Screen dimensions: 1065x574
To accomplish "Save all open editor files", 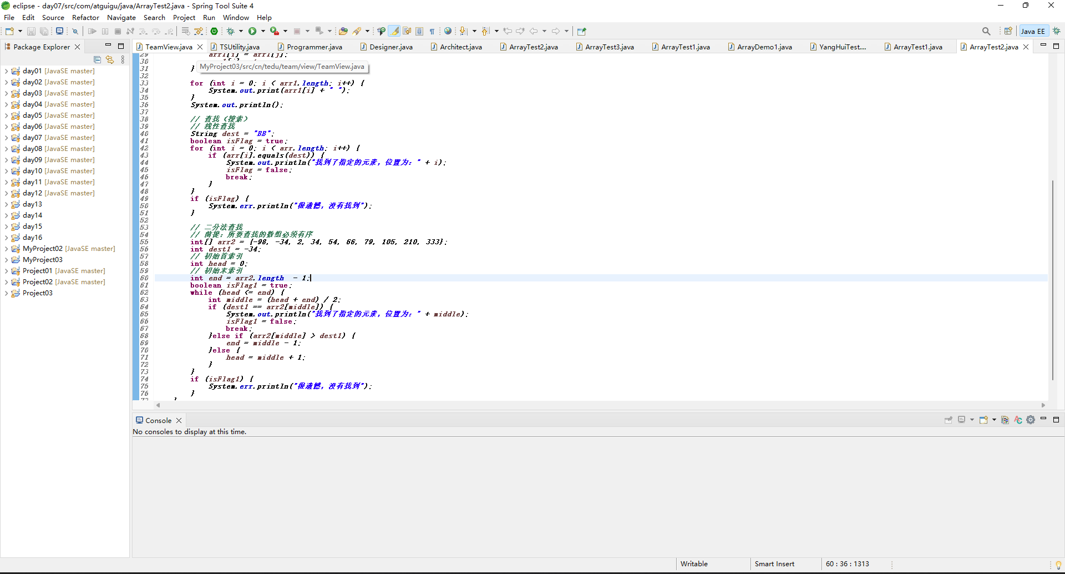I will coord(44,31).
